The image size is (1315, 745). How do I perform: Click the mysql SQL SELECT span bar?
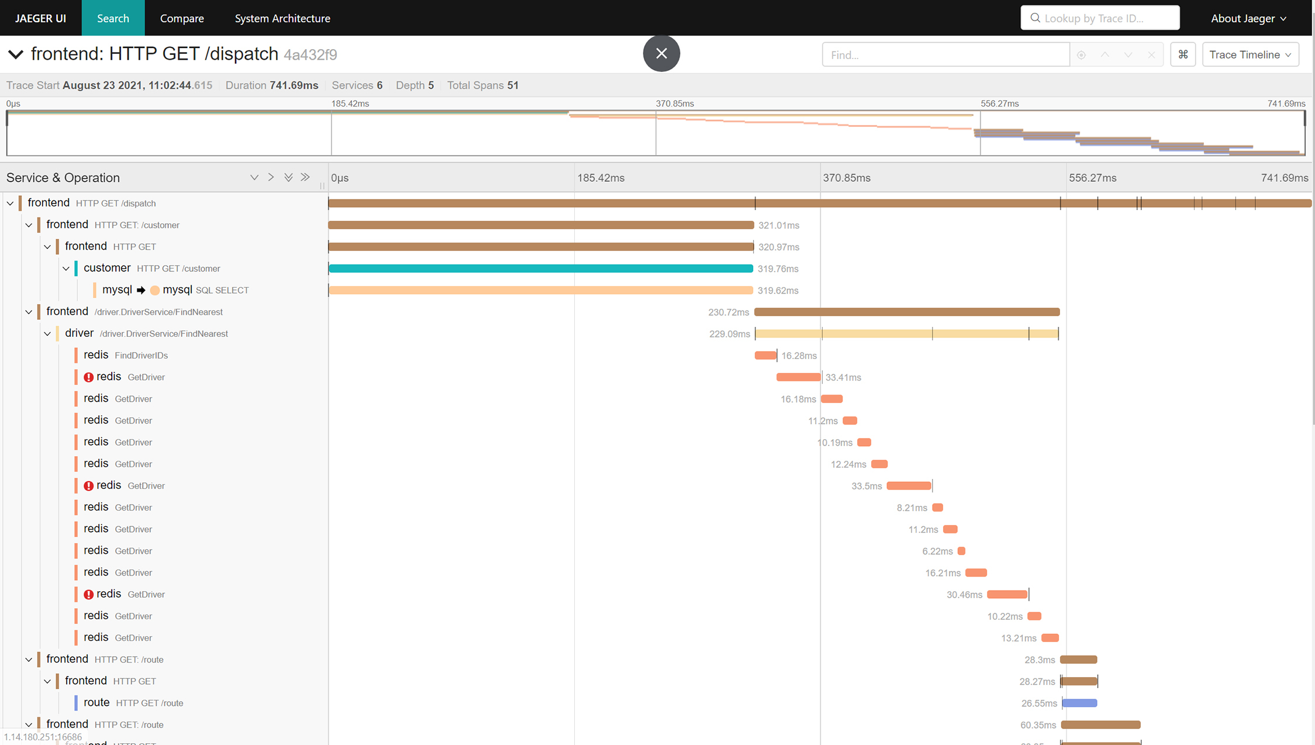[x=540, y=290]
